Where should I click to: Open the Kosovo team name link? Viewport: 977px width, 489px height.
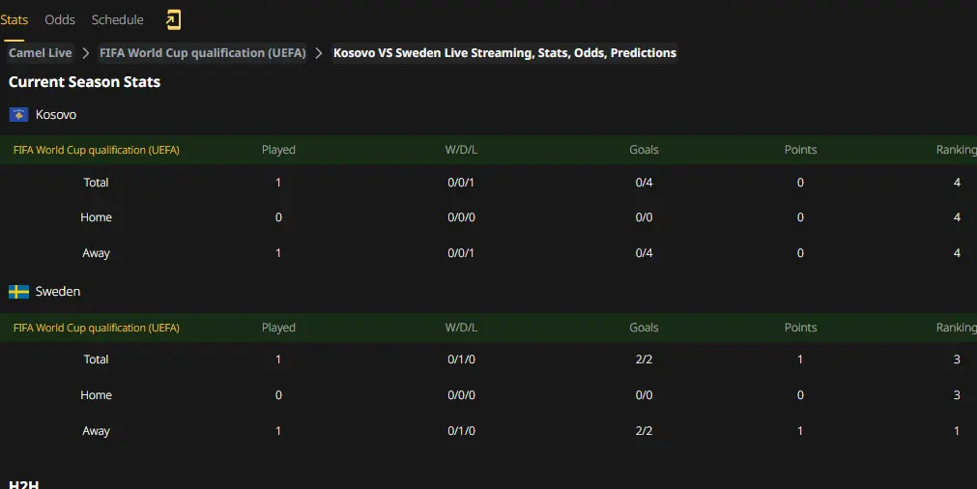tap(56, 115)
